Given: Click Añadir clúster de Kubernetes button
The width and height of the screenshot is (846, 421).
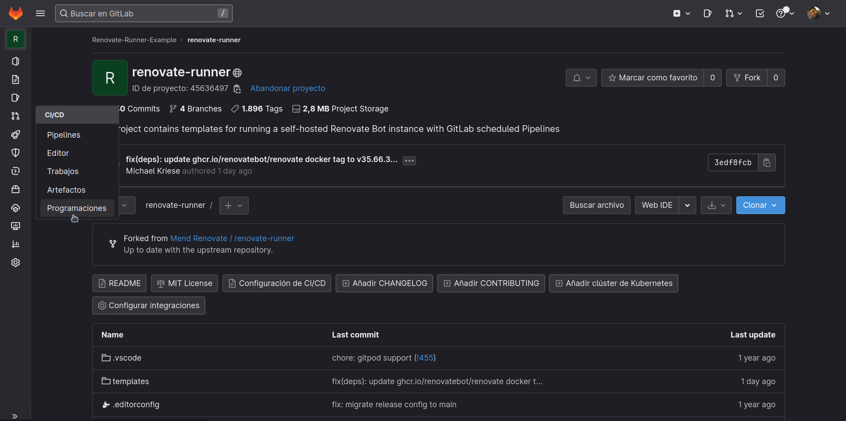Looking at the screenshot, I should (614, 283).
